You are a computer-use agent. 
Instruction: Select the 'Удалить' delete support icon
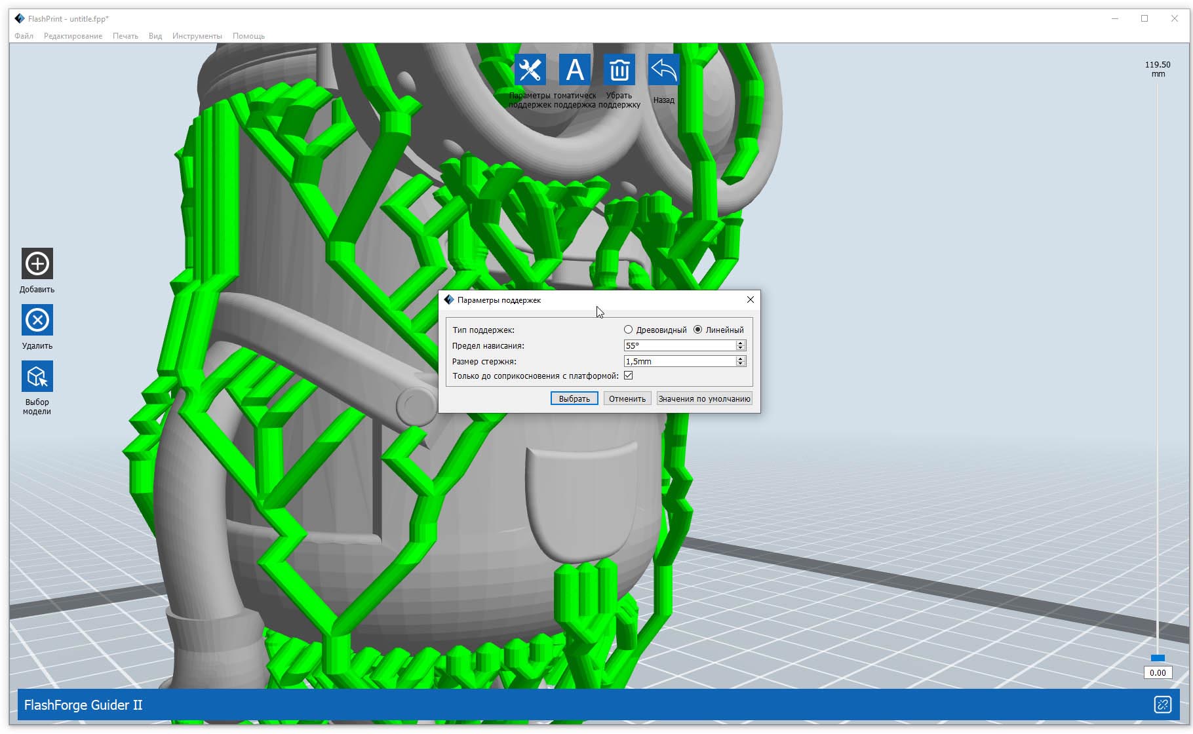pyautogui.click(x=37, y=320)
